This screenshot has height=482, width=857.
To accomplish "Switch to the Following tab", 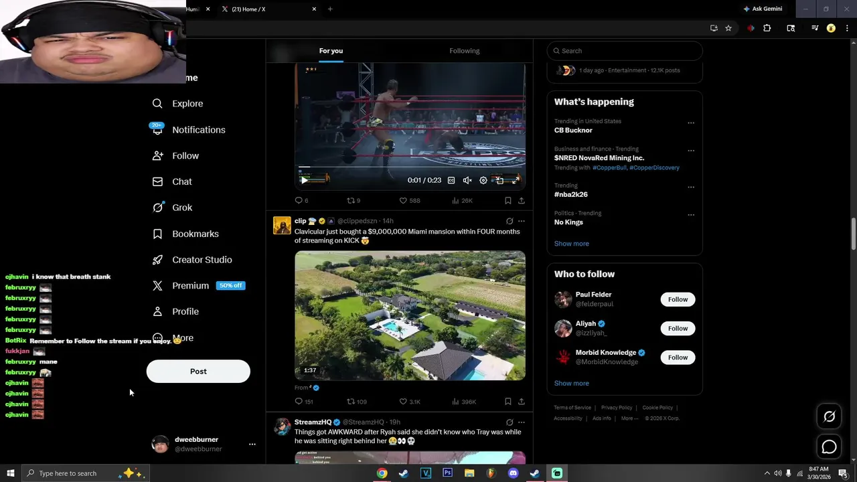I will 465,51.
